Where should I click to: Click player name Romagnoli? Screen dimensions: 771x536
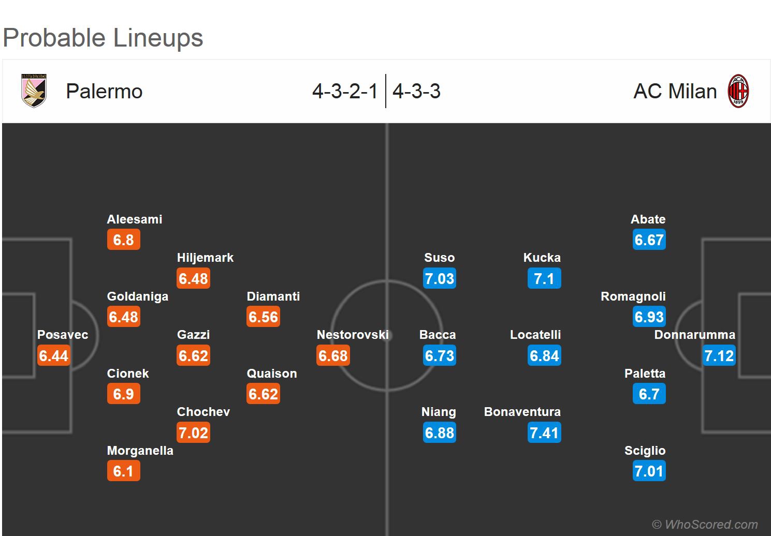coord(633,296)
